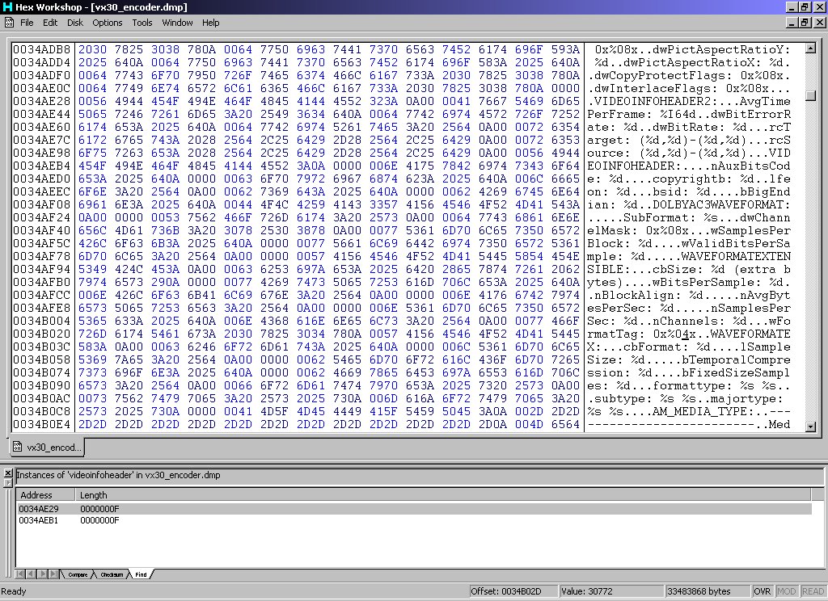The image size is (828, 601).
Task: Click length value 0000000F for 0034AEB1
Action: (99, 520)
